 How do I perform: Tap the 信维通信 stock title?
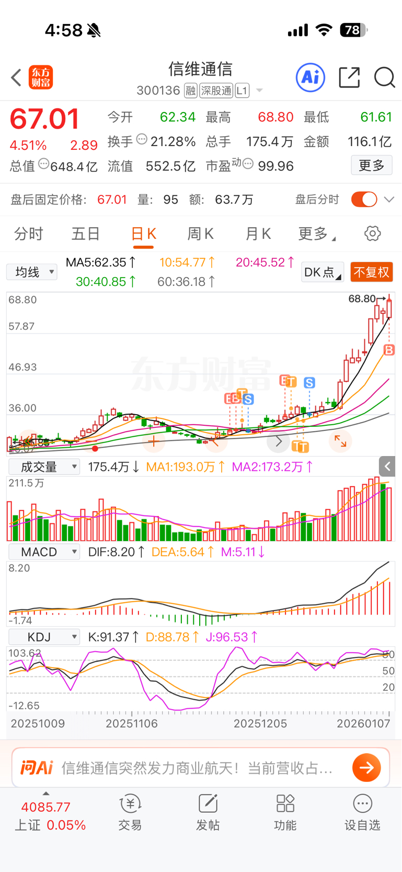(x=200, y=69)
